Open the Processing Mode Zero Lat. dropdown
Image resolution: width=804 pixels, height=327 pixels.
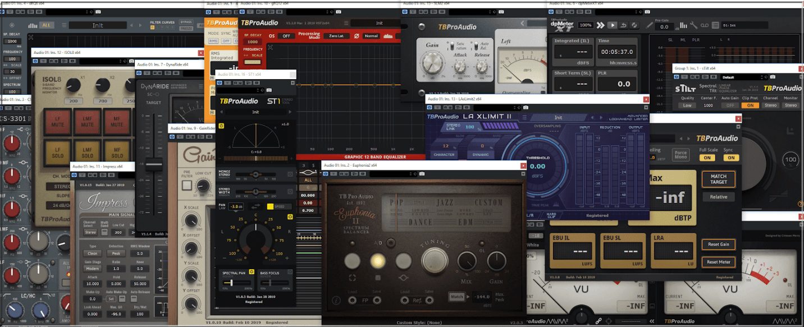pos(336,36)
